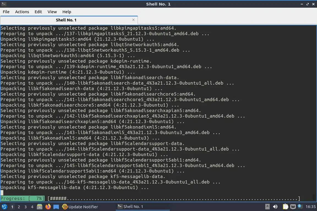Open the Edit menu
Screen dimensions: 317x211
click(38, 12)
